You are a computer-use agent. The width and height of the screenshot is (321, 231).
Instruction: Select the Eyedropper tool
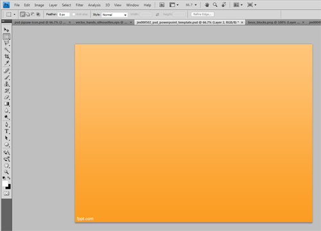coord(7,63)
